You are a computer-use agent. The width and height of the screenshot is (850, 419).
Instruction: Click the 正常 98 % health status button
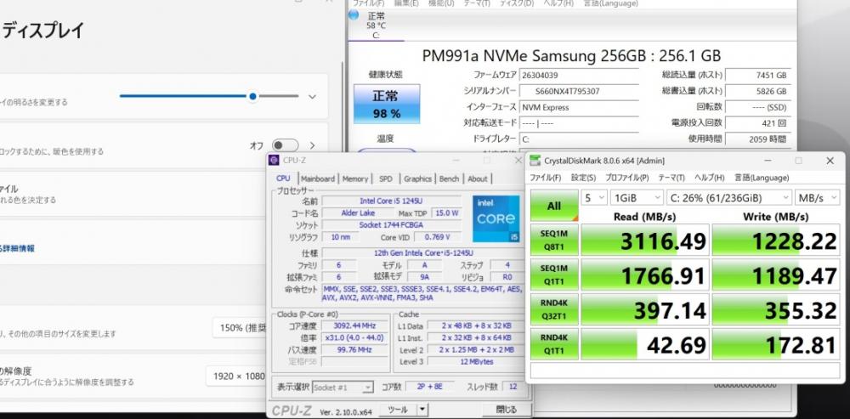[x=387, y=105]
